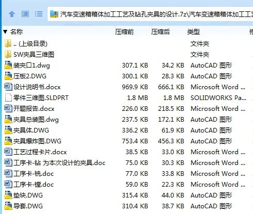The image size is (253, 214).
Task: Click the 22.3 KB compressed size
Action: tap(173, 185)
